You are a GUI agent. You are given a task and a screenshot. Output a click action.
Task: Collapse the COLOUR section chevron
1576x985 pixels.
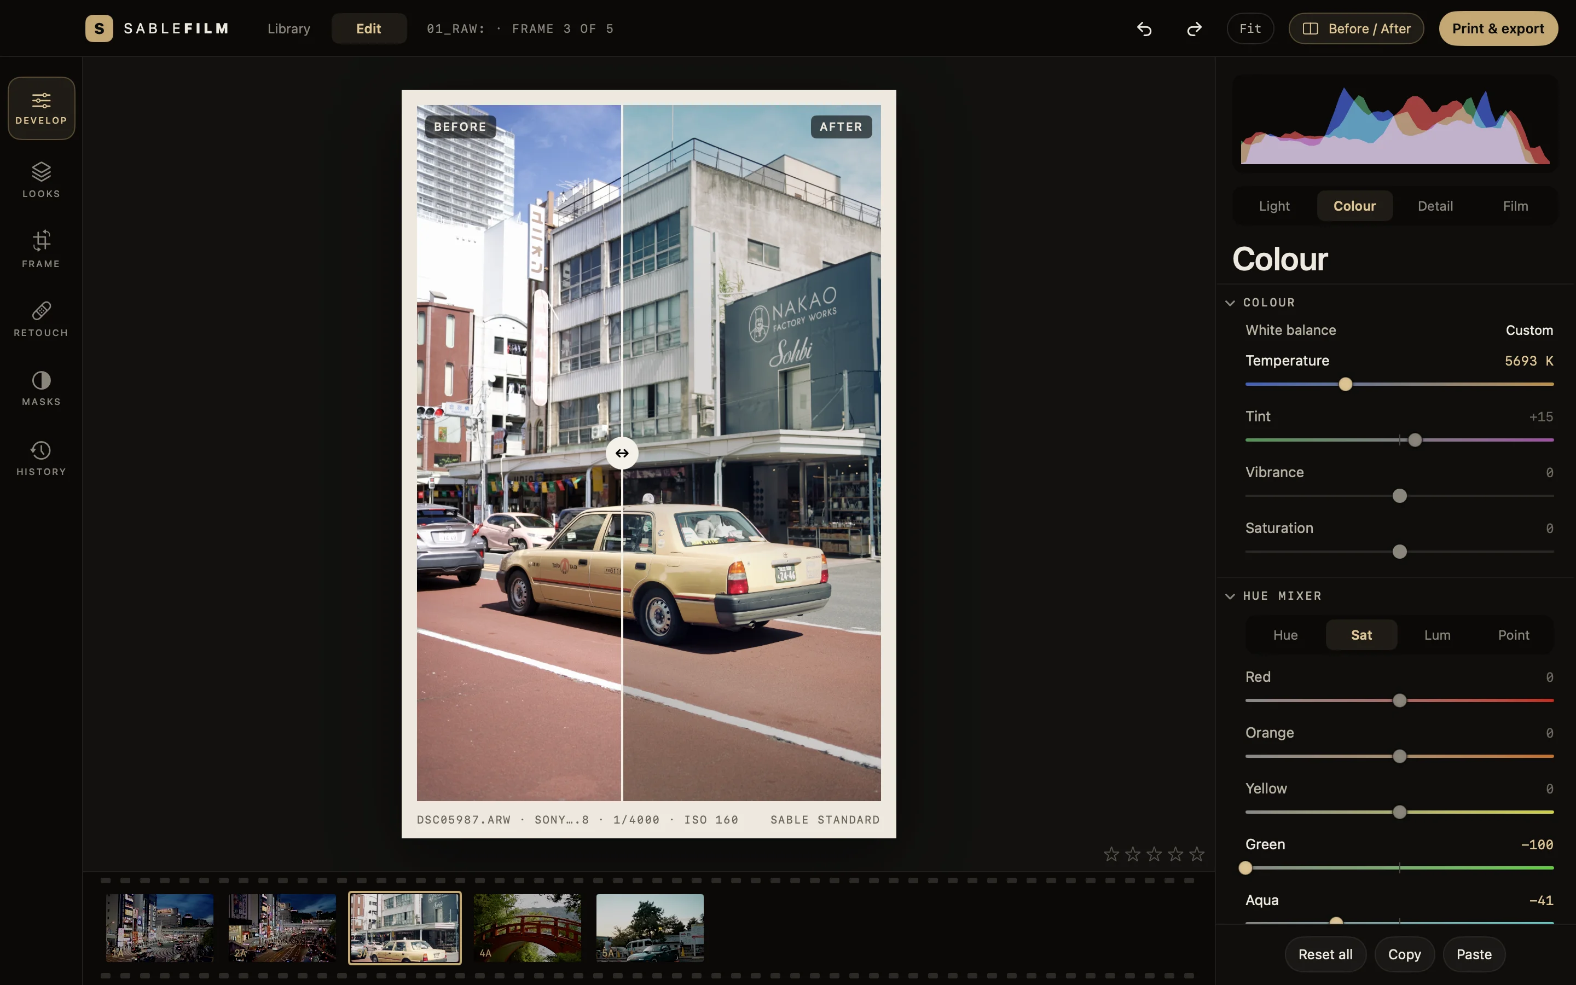[x=1230, y=303]
